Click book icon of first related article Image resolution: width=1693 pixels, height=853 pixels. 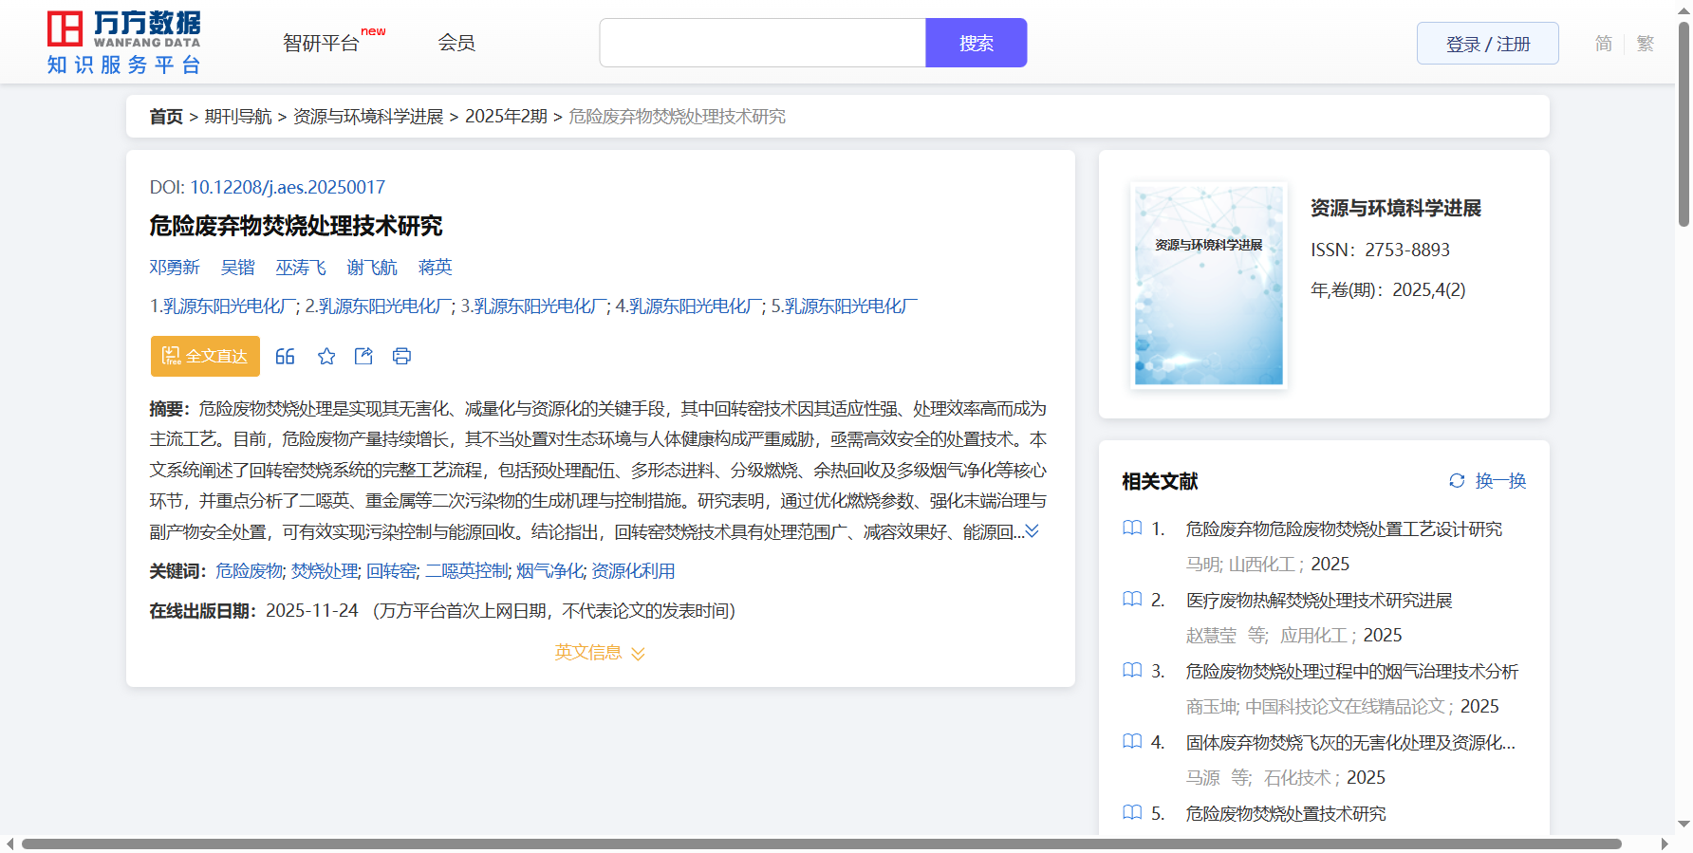(x=1132, y=528)
